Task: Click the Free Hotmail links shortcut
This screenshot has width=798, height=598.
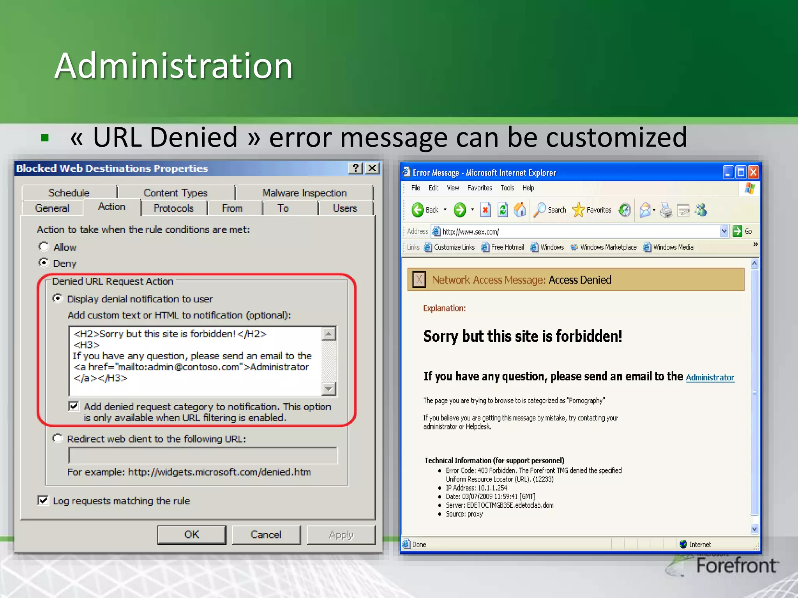Action: (x=502, y=247)
